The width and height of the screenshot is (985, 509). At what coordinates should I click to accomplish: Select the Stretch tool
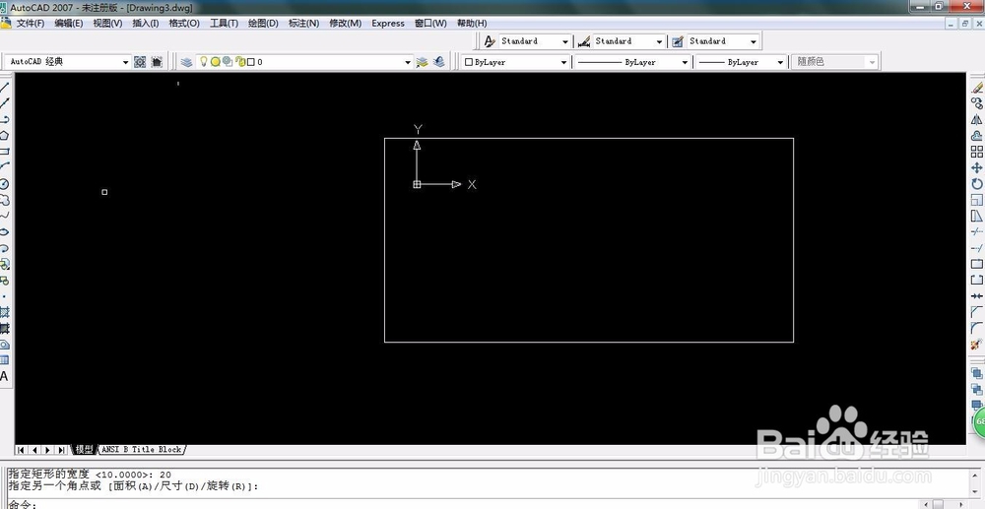[x=977, y=216]
